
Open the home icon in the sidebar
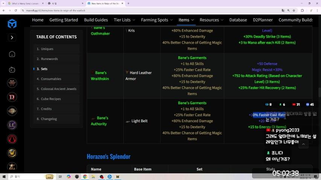12,54
